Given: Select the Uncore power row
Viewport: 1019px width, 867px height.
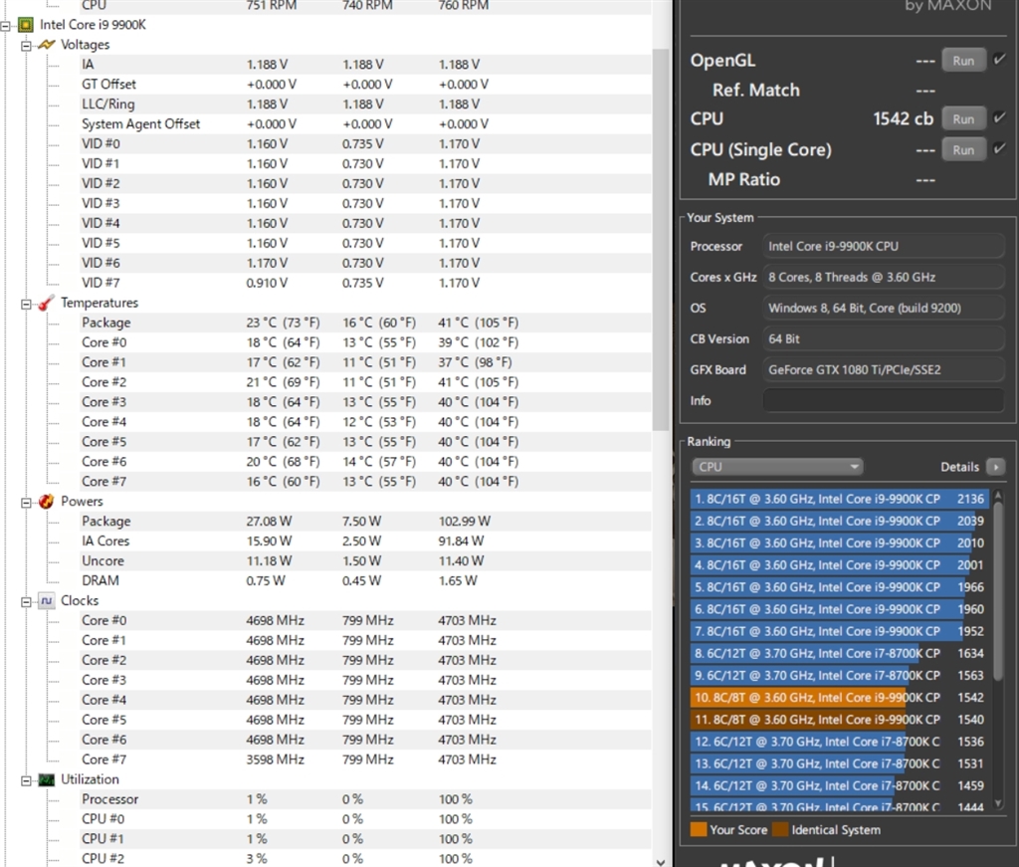Looking at the screenshot, I should [364, 560].
